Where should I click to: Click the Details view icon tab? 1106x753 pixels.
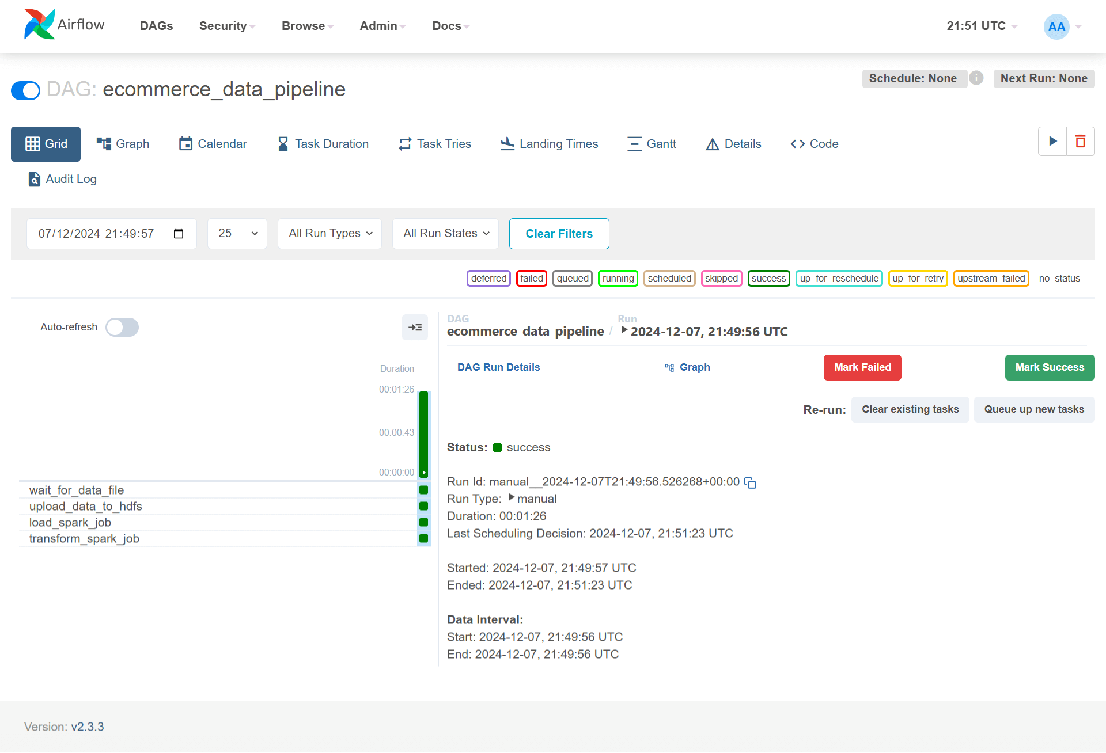click(x=732, y=143)
